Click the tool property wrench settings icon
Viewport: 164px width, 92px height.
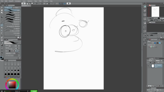(x=20, y=58)
